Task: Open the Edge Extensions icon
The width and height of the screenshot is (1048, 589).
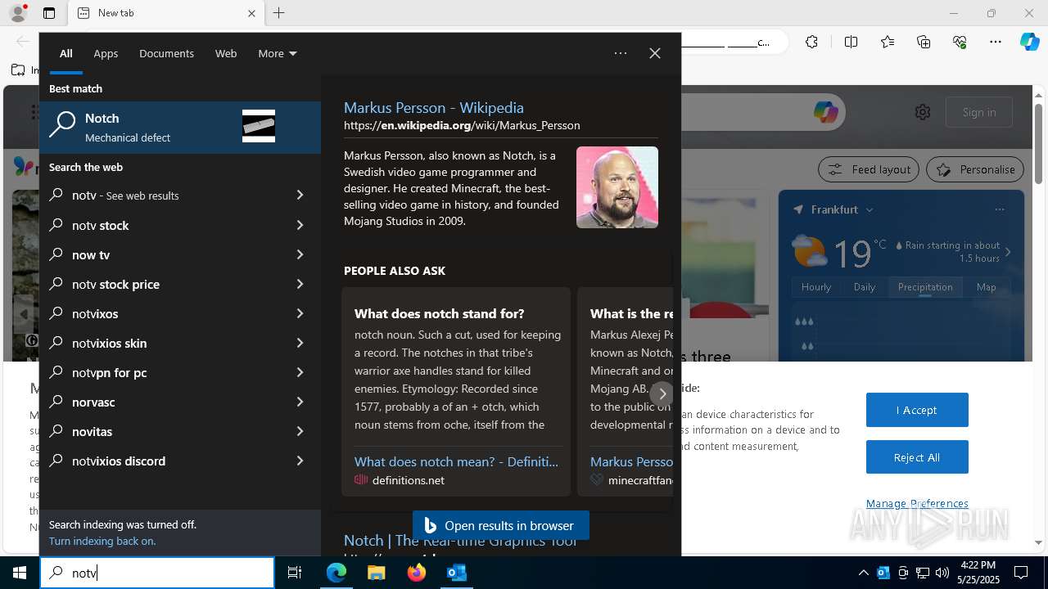Action: 811,42
